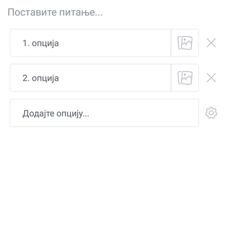
Task: Delete second poll option with its X
Action: pos(211,78)
